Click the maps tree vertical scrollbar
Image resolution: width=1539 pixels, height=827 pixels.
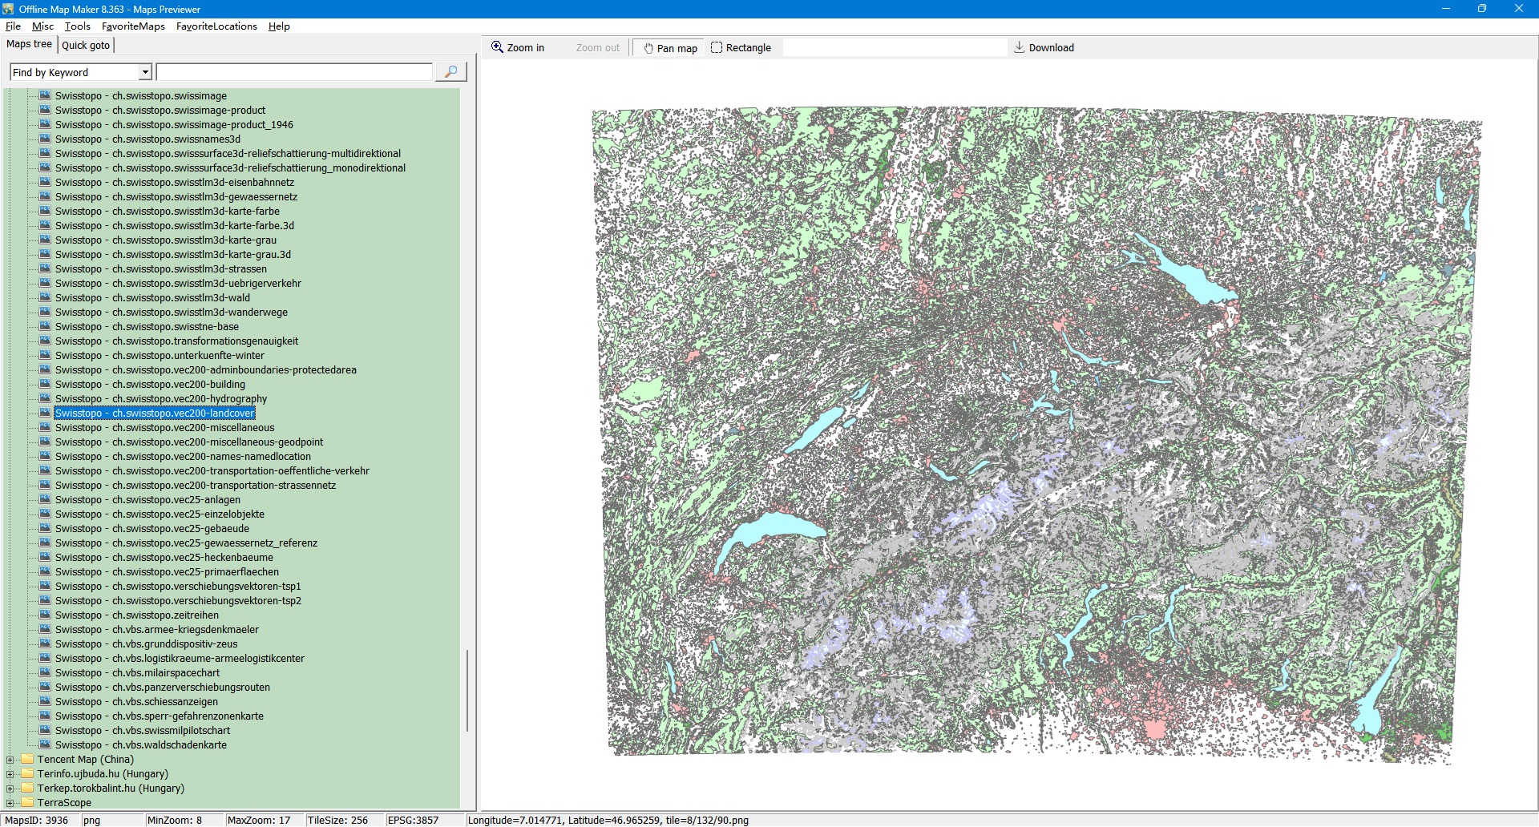pyautogui.click(x=467, y=689)
